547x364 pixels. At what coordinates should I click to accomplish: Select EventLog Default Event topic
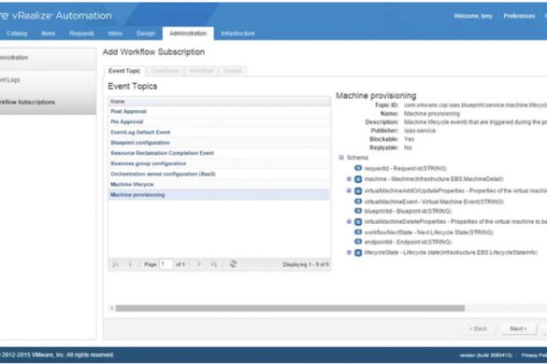pos(219,133)
